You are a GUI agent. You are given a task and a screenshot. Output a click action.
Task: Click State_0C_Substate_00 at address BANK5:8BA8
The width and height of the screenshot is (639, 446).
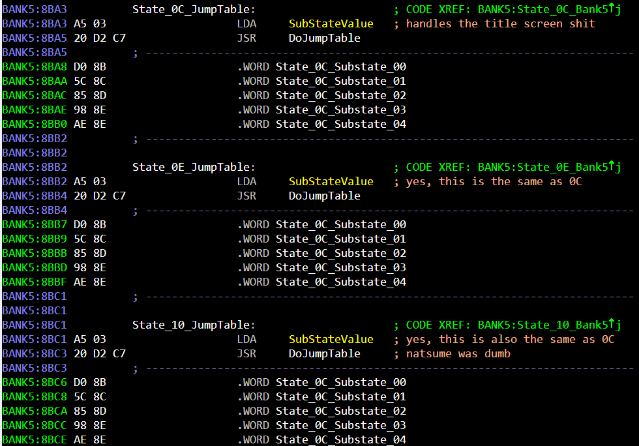pyautogui.click(x=340, y=67)
